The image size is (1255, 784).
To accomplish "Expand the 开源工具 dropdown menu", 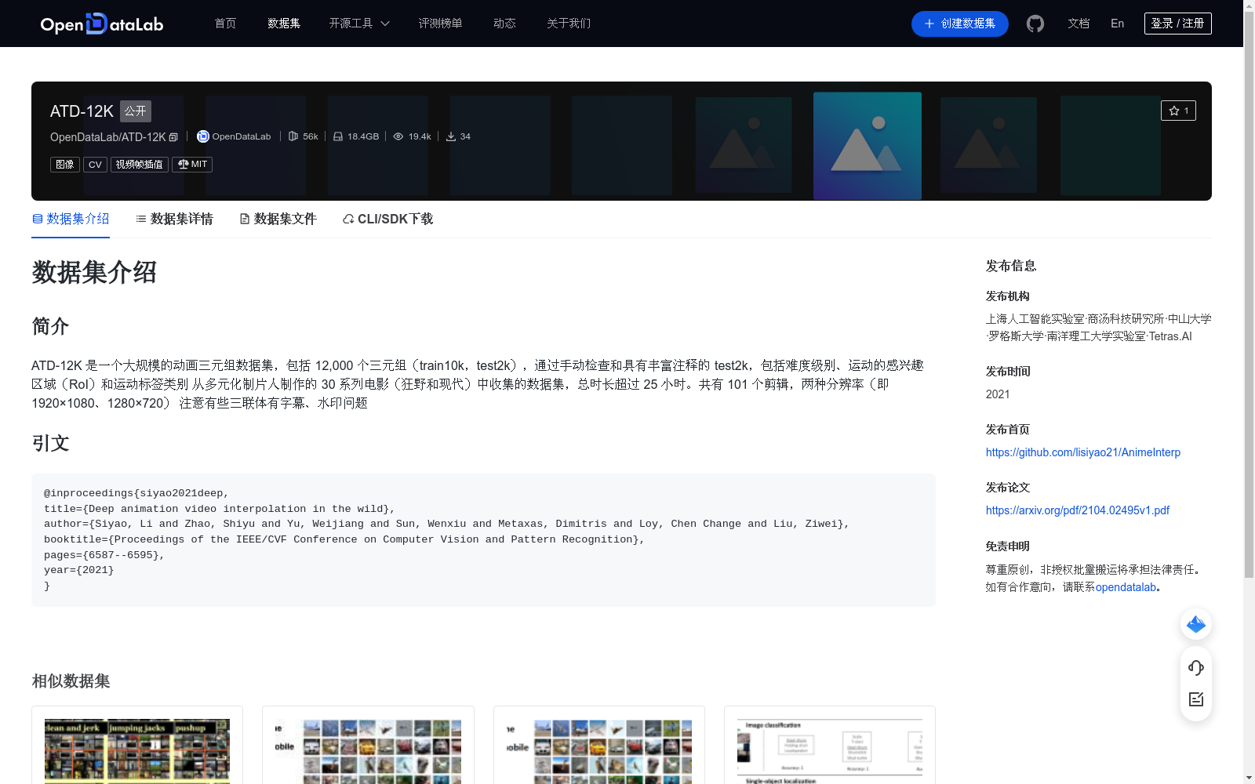I will coord(359,24).
